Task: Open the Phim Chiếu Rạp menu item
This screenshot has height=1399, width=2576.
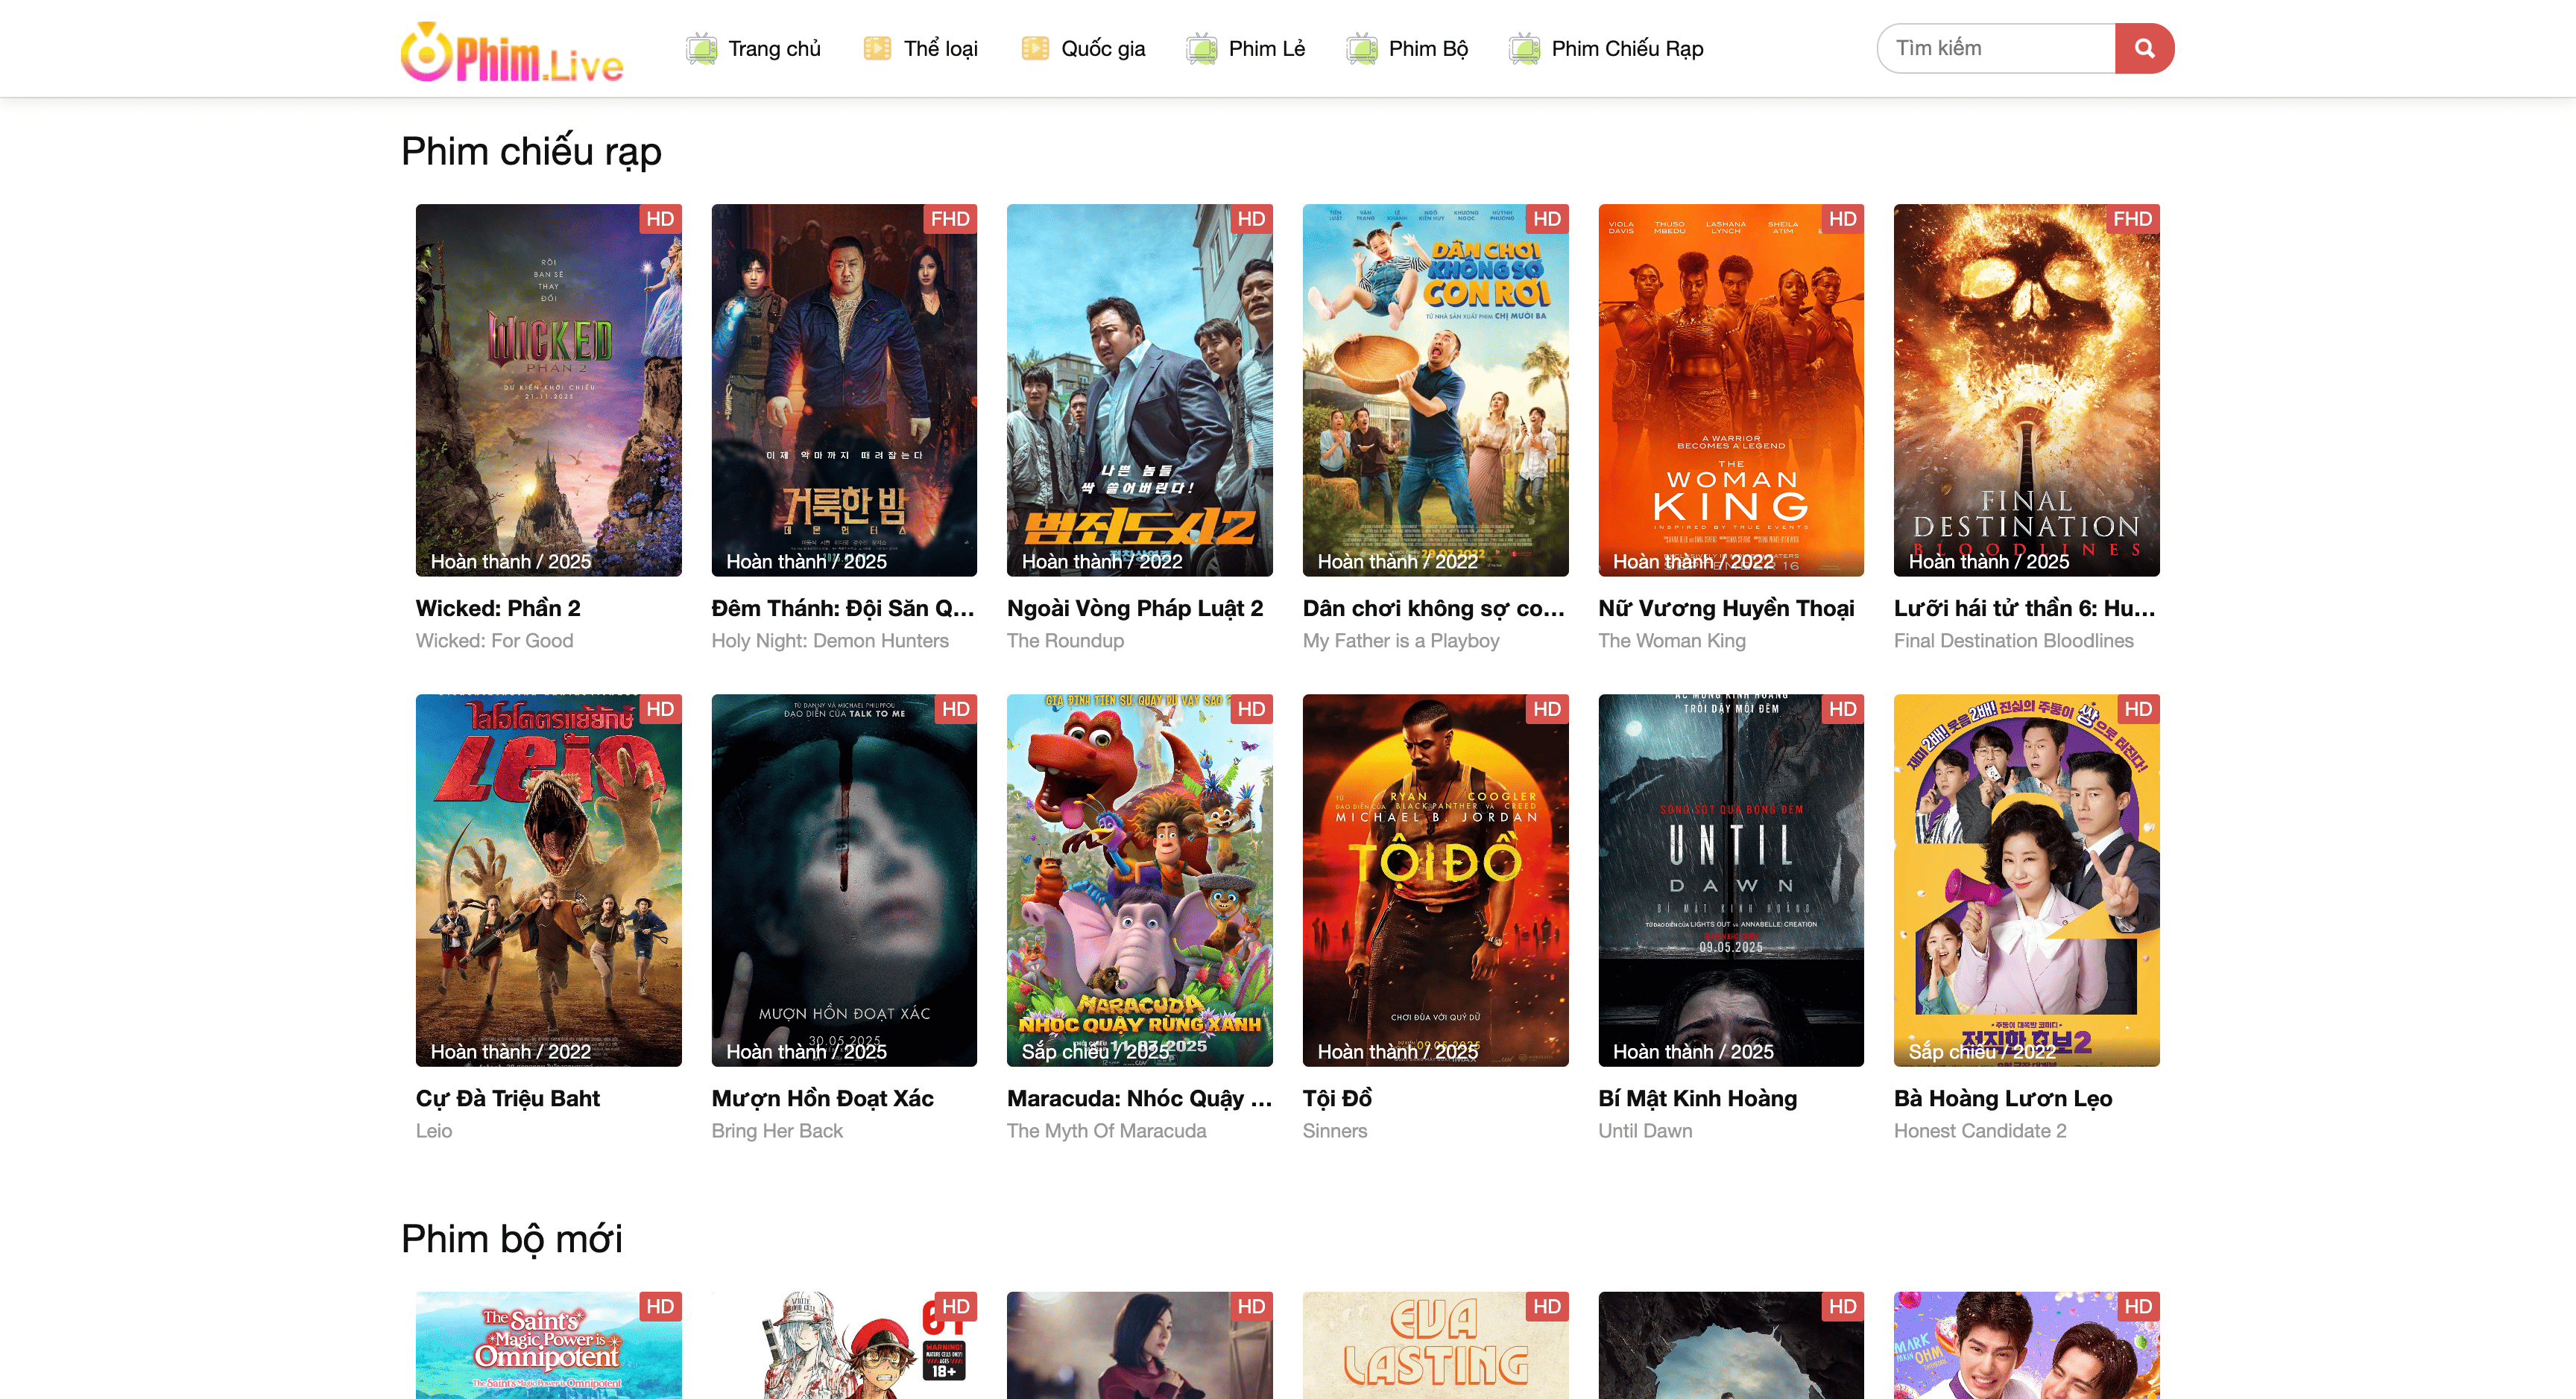Action: coord(1627,48)
